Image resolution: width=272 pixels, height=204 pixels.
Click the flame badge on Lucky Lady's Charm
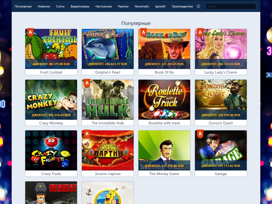tap(200, 32)
